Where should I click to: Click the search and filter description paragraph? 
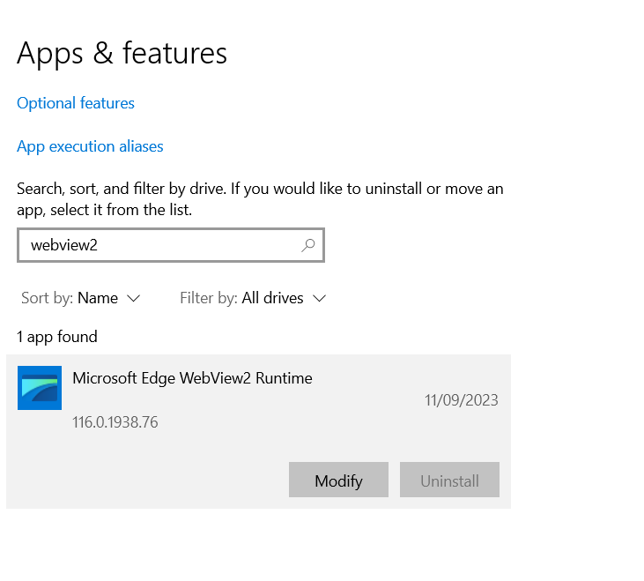[x=260, y=199]
